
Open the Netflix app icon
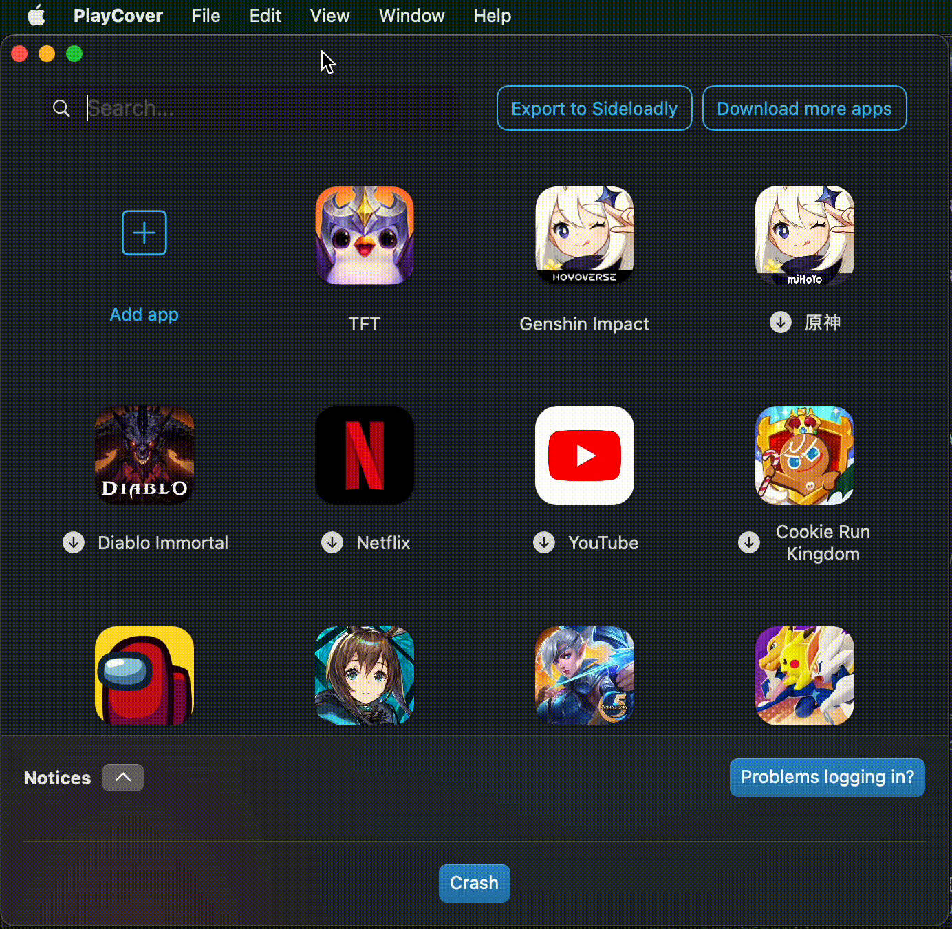365,456
